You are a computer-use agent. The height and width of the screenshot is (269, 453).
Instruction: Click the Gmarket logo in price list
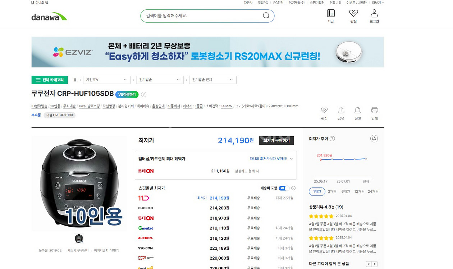click(x=146, y=228)
